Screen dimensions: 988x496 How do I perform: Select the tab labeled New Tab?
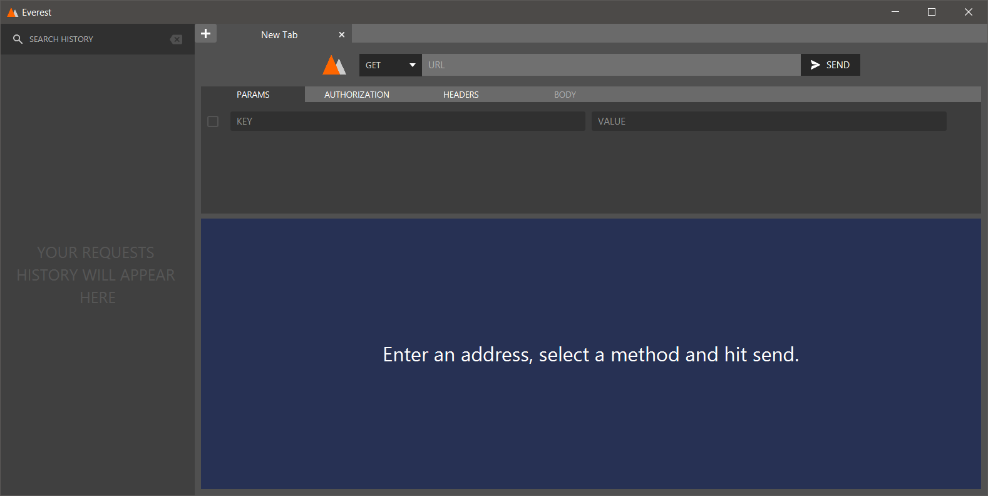(279, 35)
